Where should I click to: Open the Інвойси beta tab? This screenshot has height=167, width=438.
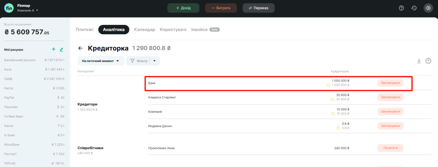[x=205, y=29]
